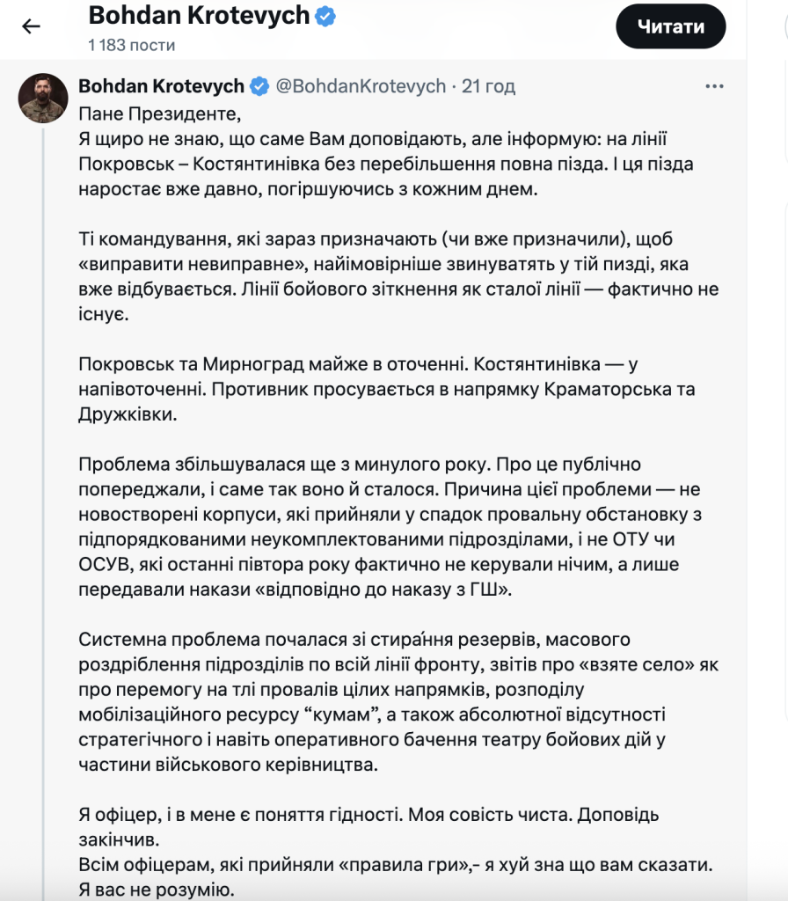
Task: Click the final line Я вас не розумію
Action: 157,890
